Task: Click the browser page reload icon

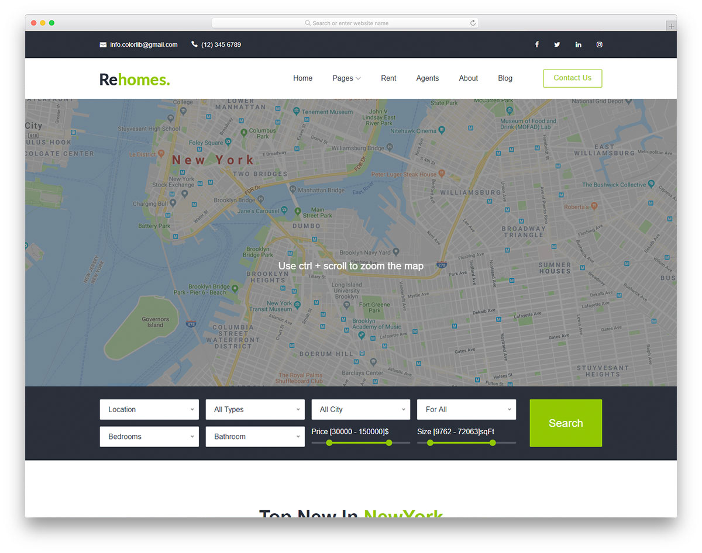Action: 473,23
